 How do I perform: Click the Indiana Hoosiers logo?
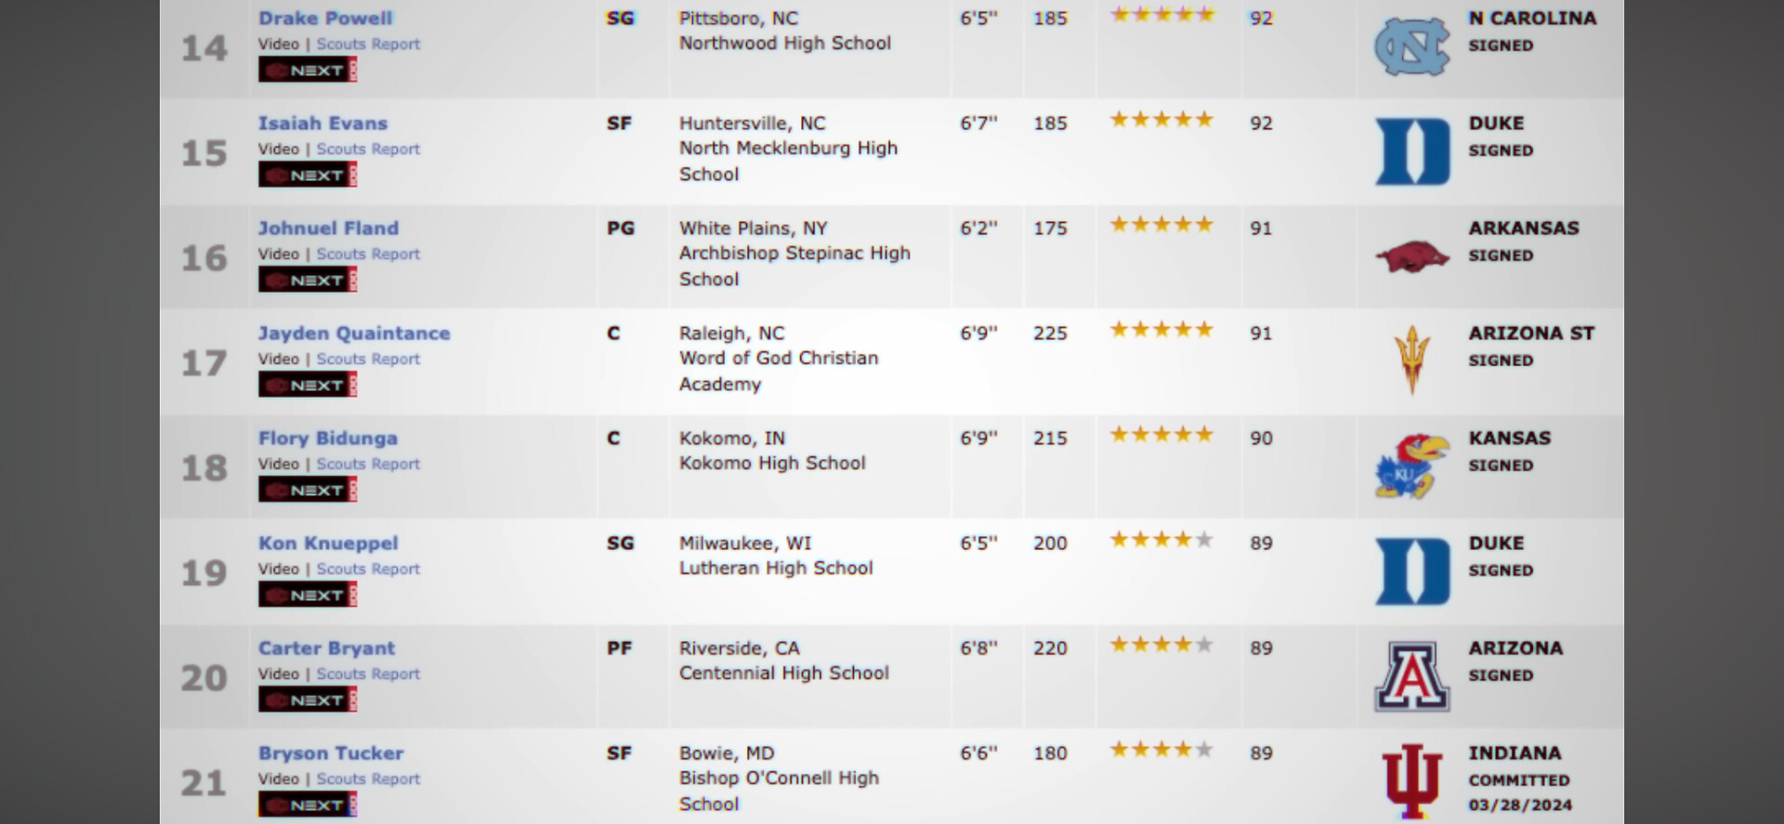coord(1411,780)
